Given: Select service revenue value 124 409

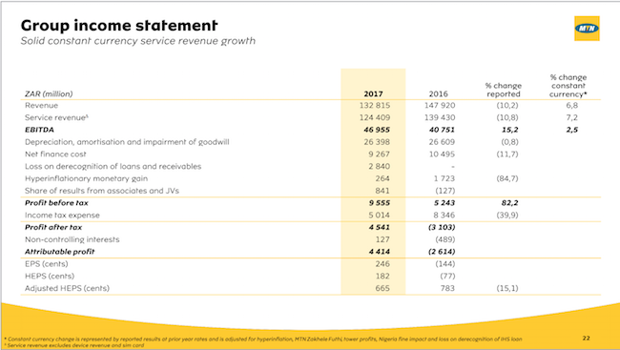Looking at the screenshot, I should [x=375, y=117].
